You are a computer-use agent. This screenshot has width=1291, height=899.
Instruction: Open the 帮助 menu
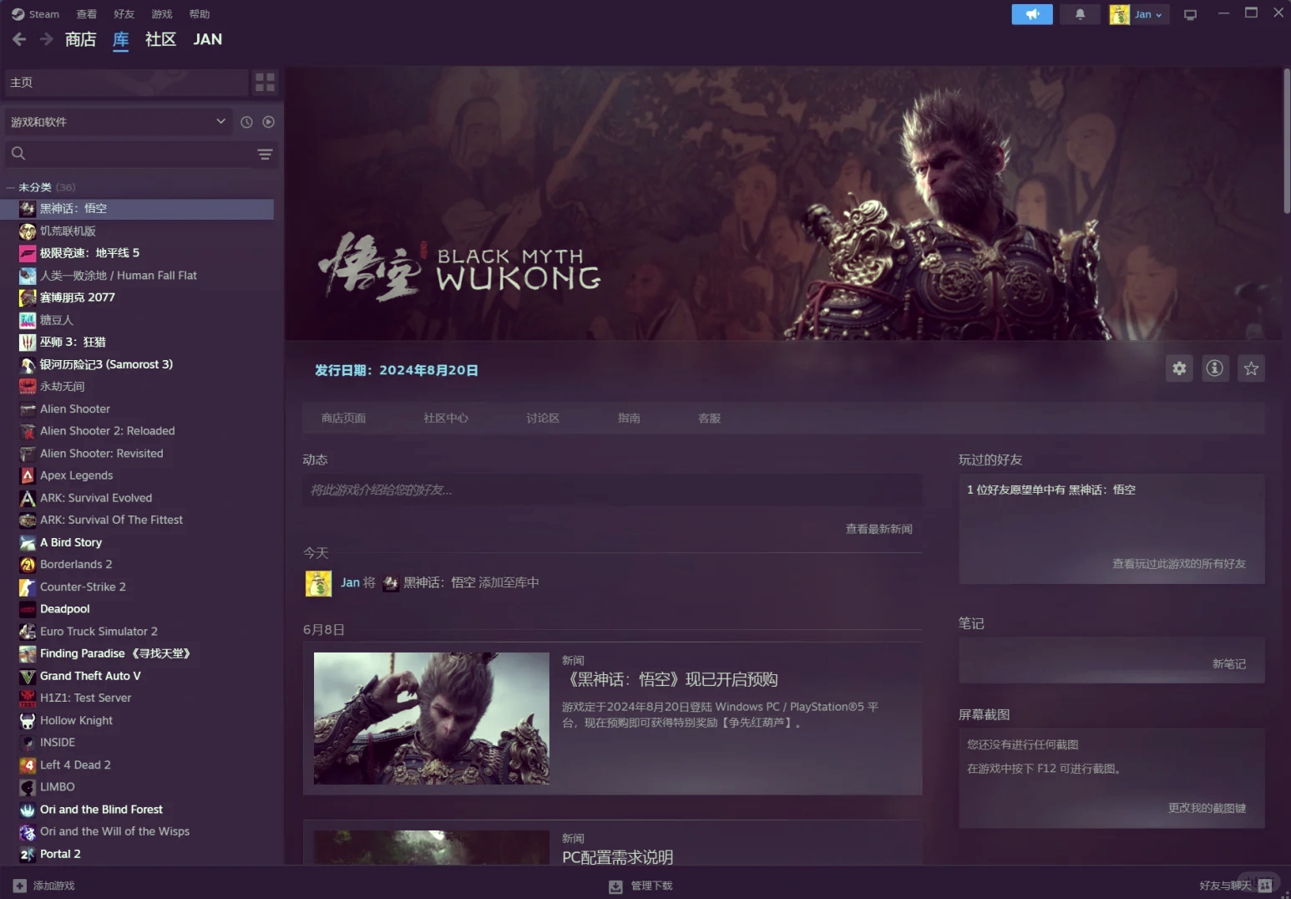[200, 14]
